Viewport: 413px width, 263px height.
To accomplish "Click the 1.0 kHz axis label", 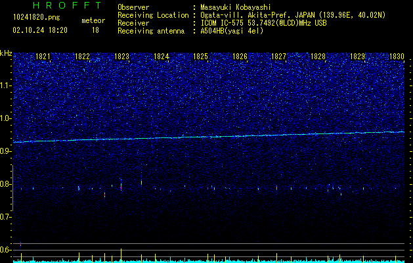I will pos(5,118).
